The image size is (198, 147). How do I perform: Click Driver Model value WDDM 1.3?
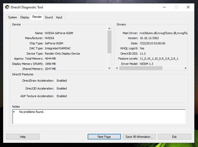coord(146,64)
